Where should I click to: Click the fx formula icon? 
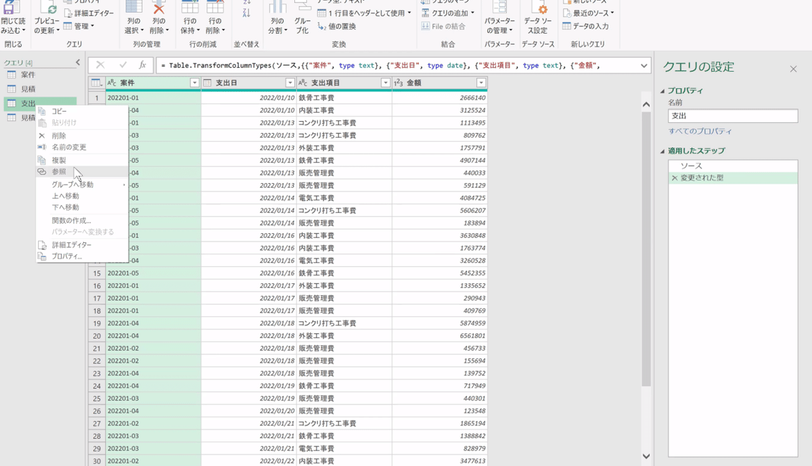point(143,65)
